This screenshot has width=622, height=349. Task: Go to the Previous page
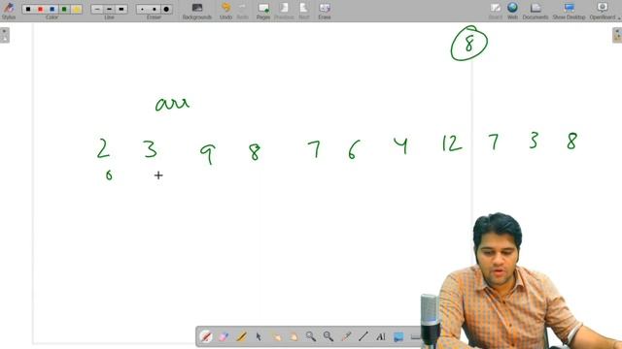284,11
